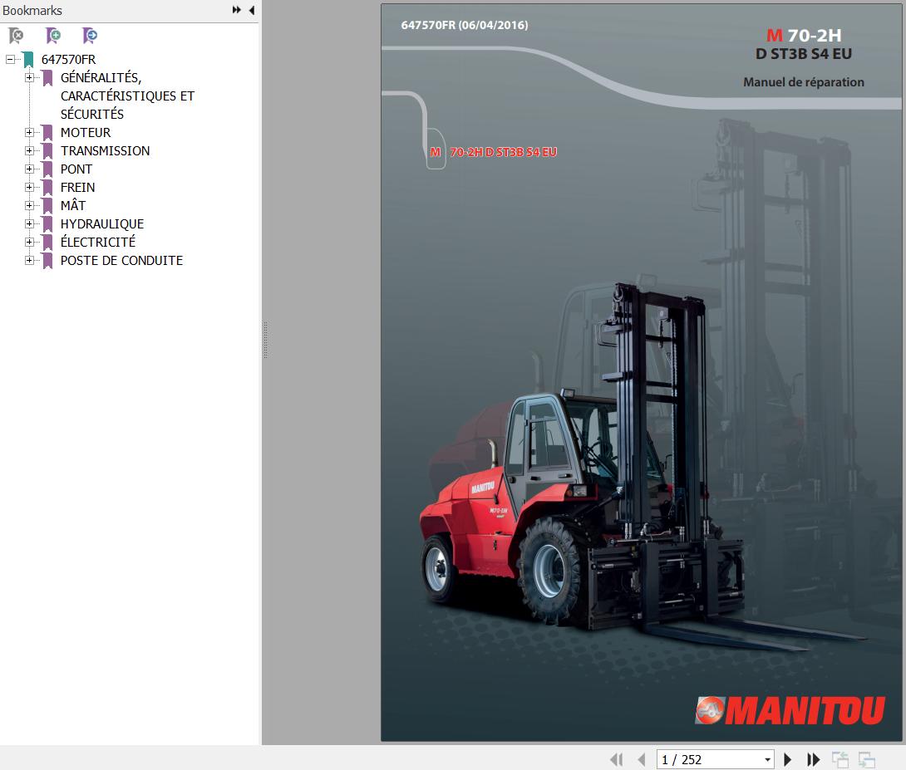Open the page number dropdown arrow
This screenshot has height=770, width=906.
(767, 759)
